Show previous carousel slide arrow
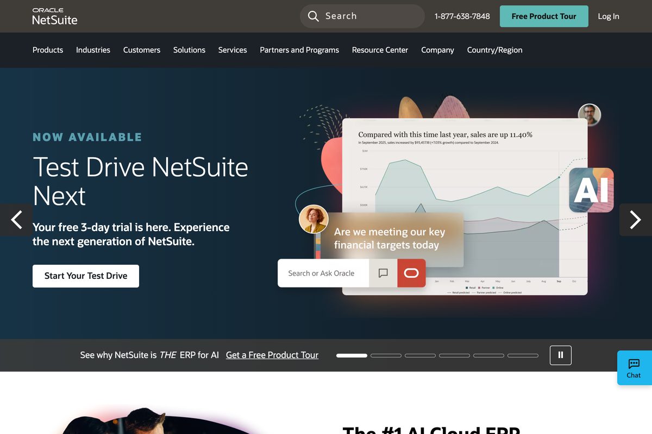This screenshot has height=434, width=652. [x=16, y=220]
